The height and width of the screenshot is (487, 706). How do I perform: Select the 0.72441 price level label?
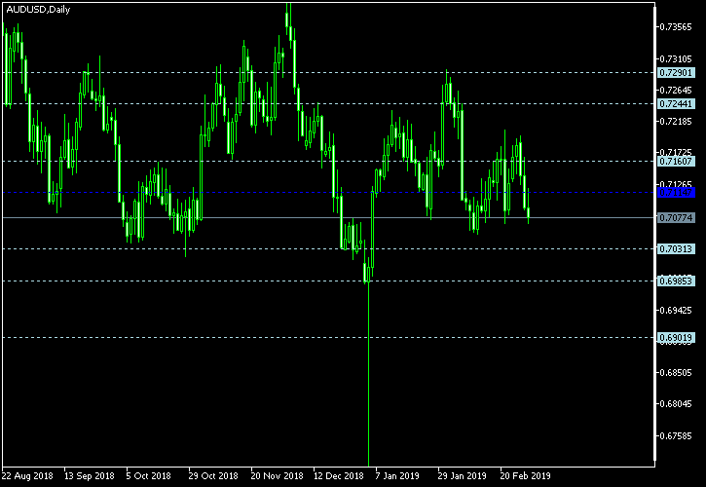pos(676,104)
